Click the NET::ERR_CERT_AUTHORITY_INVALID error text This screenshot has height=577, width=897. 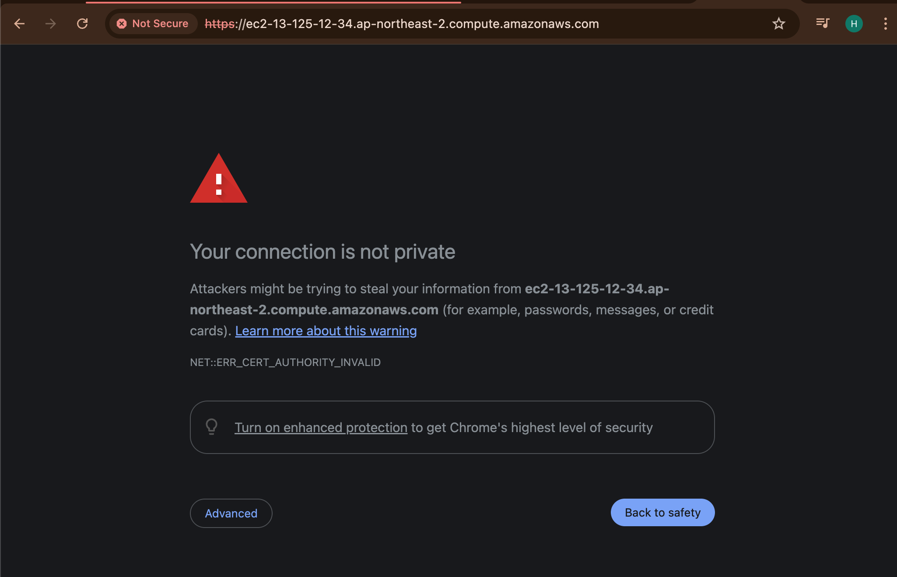[285, 362]
